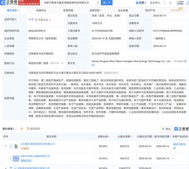Click 股权结构 button
Screen dimensions: 189x169
click(x=33, y=129)
